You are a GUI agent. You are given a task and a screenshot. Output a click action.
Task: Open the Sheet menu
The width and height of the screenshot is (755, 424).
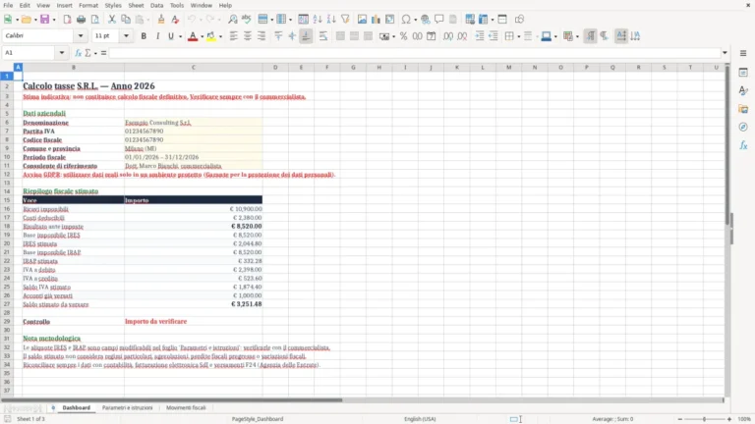tap(136, 5)
